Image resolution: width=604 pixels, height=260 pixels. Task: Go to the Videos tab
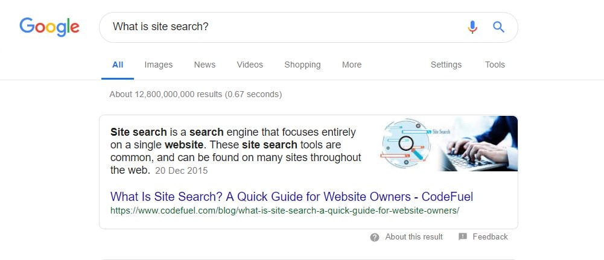(x=250, y=65)
